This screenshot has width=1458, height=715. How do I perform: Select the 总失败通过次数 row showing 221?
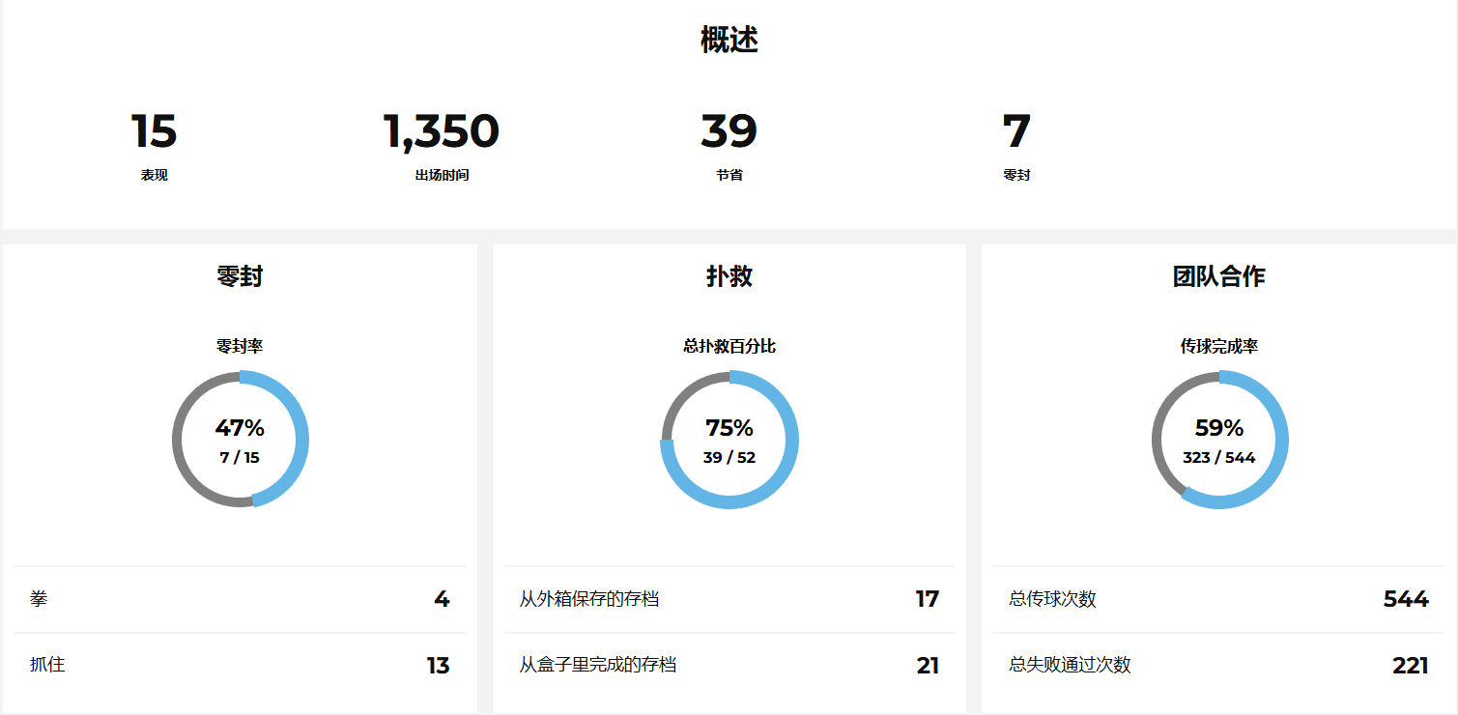coord(1218,665)
